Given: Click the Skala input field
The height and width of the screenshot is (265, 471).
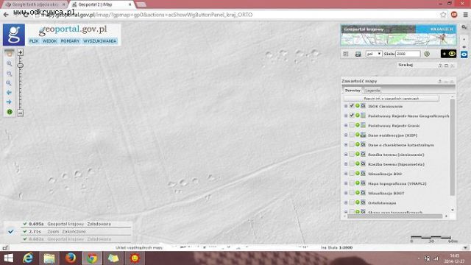Looking at the screenshot, I should [x=408, y=54].
